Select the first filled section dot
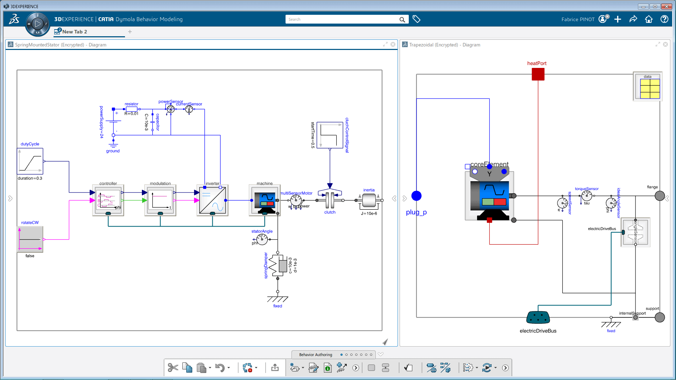 (x=342, y=355)
